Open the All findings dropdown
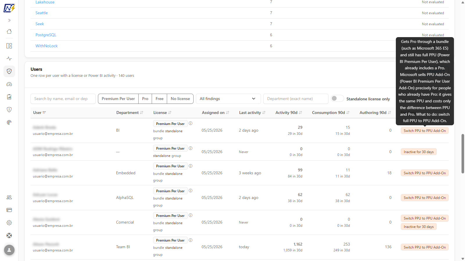Image resolution: width=465 pixels, height=261 pixels. [x=228, y=99]
